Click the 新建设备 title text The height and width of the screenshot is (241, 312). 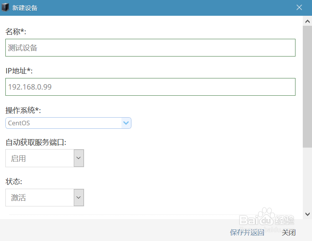(x=25, y=8)
